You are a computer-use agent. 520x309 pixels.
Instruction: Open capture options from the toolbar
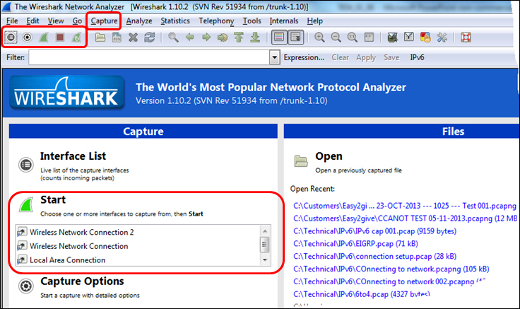(x=27, y=37)
